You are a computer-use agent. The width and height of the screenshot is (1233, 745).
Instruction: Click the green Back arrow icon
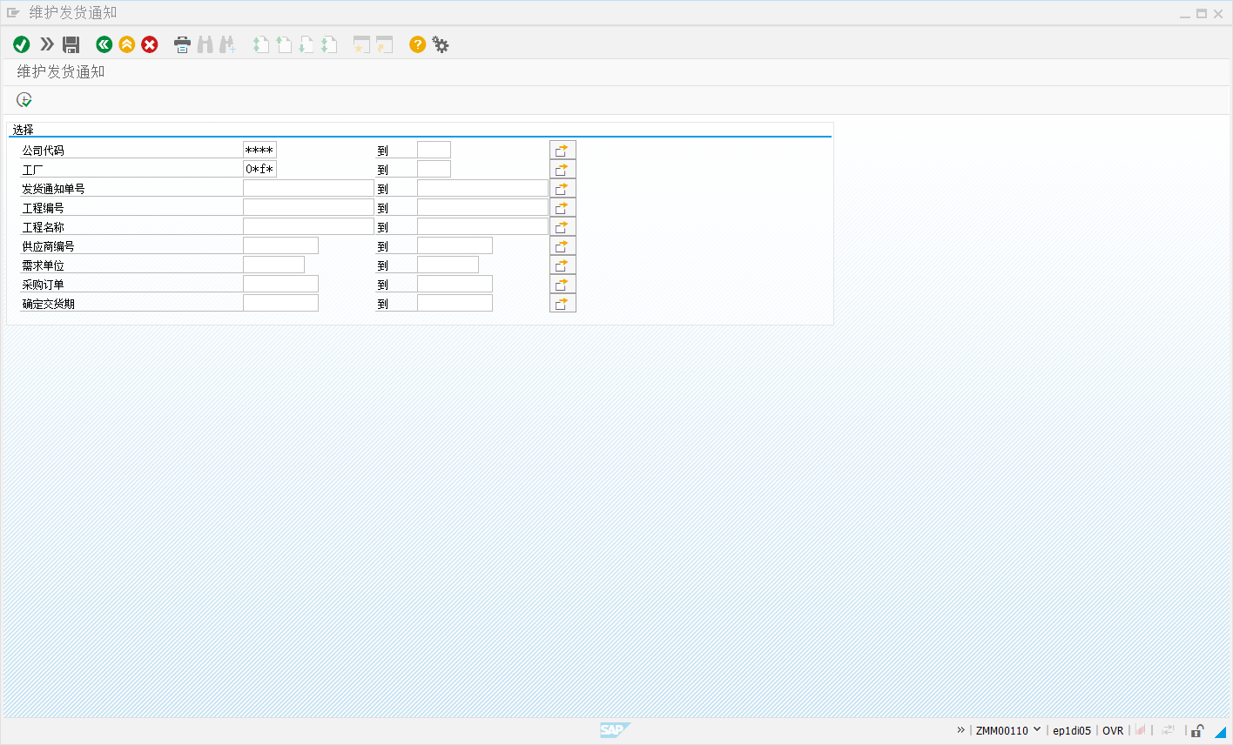(x=104, y=44)
